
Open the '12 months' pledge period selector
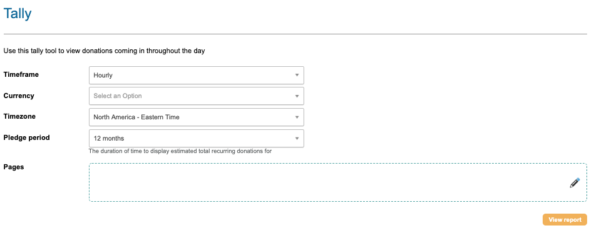[197, 139]
